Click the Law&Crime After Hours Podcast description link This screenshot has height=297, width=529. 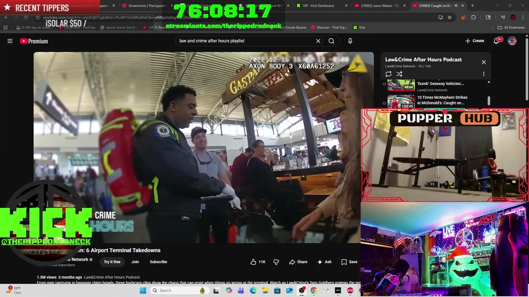pyautogui.click(x=112, y=277)
